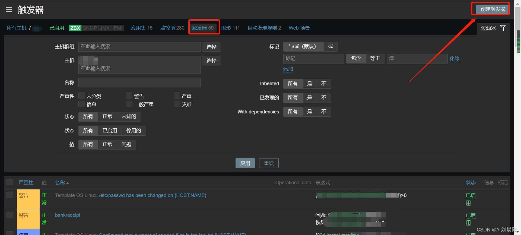Select all triggers with header checkbox

(x=10, y=182)
